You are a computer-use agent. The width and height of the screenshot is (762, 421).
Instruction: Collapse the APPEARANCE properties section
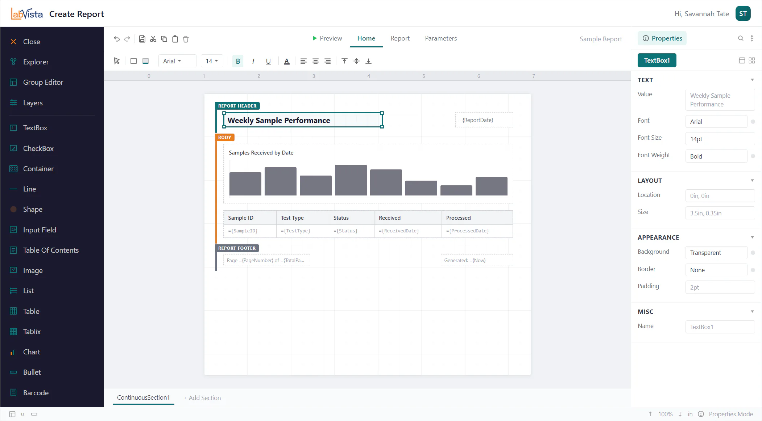[x=752, y=237]
